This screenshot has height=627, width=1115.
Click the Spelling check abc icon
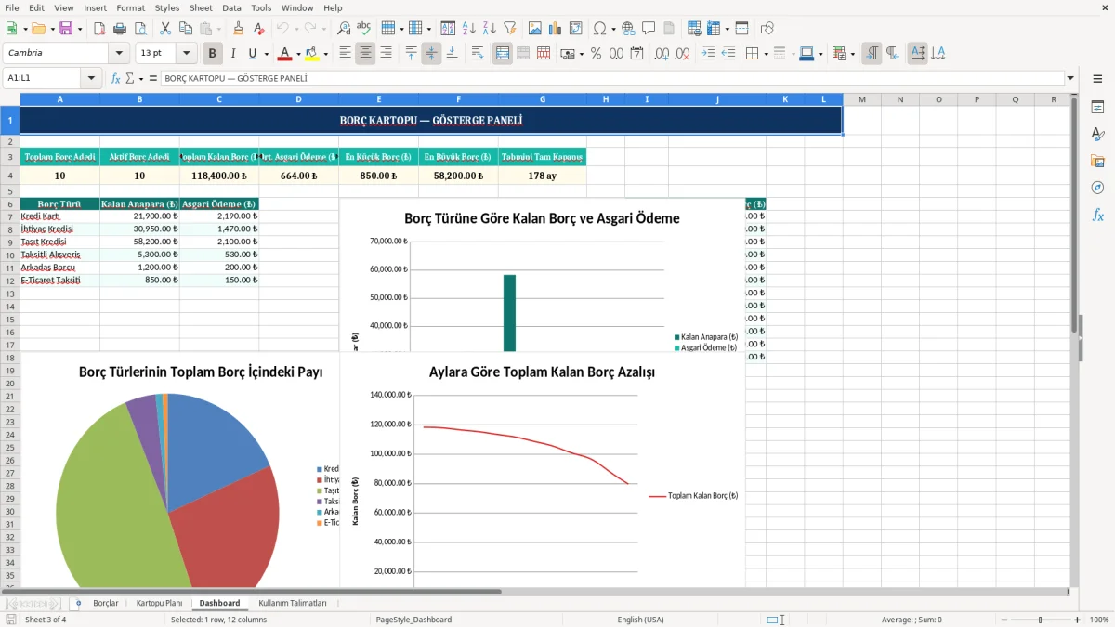[x=364, y=29]
